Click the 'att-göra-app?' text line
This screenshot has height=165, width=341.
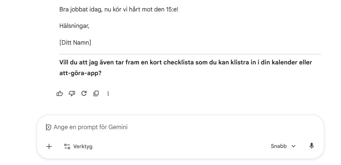coord(81,73)
